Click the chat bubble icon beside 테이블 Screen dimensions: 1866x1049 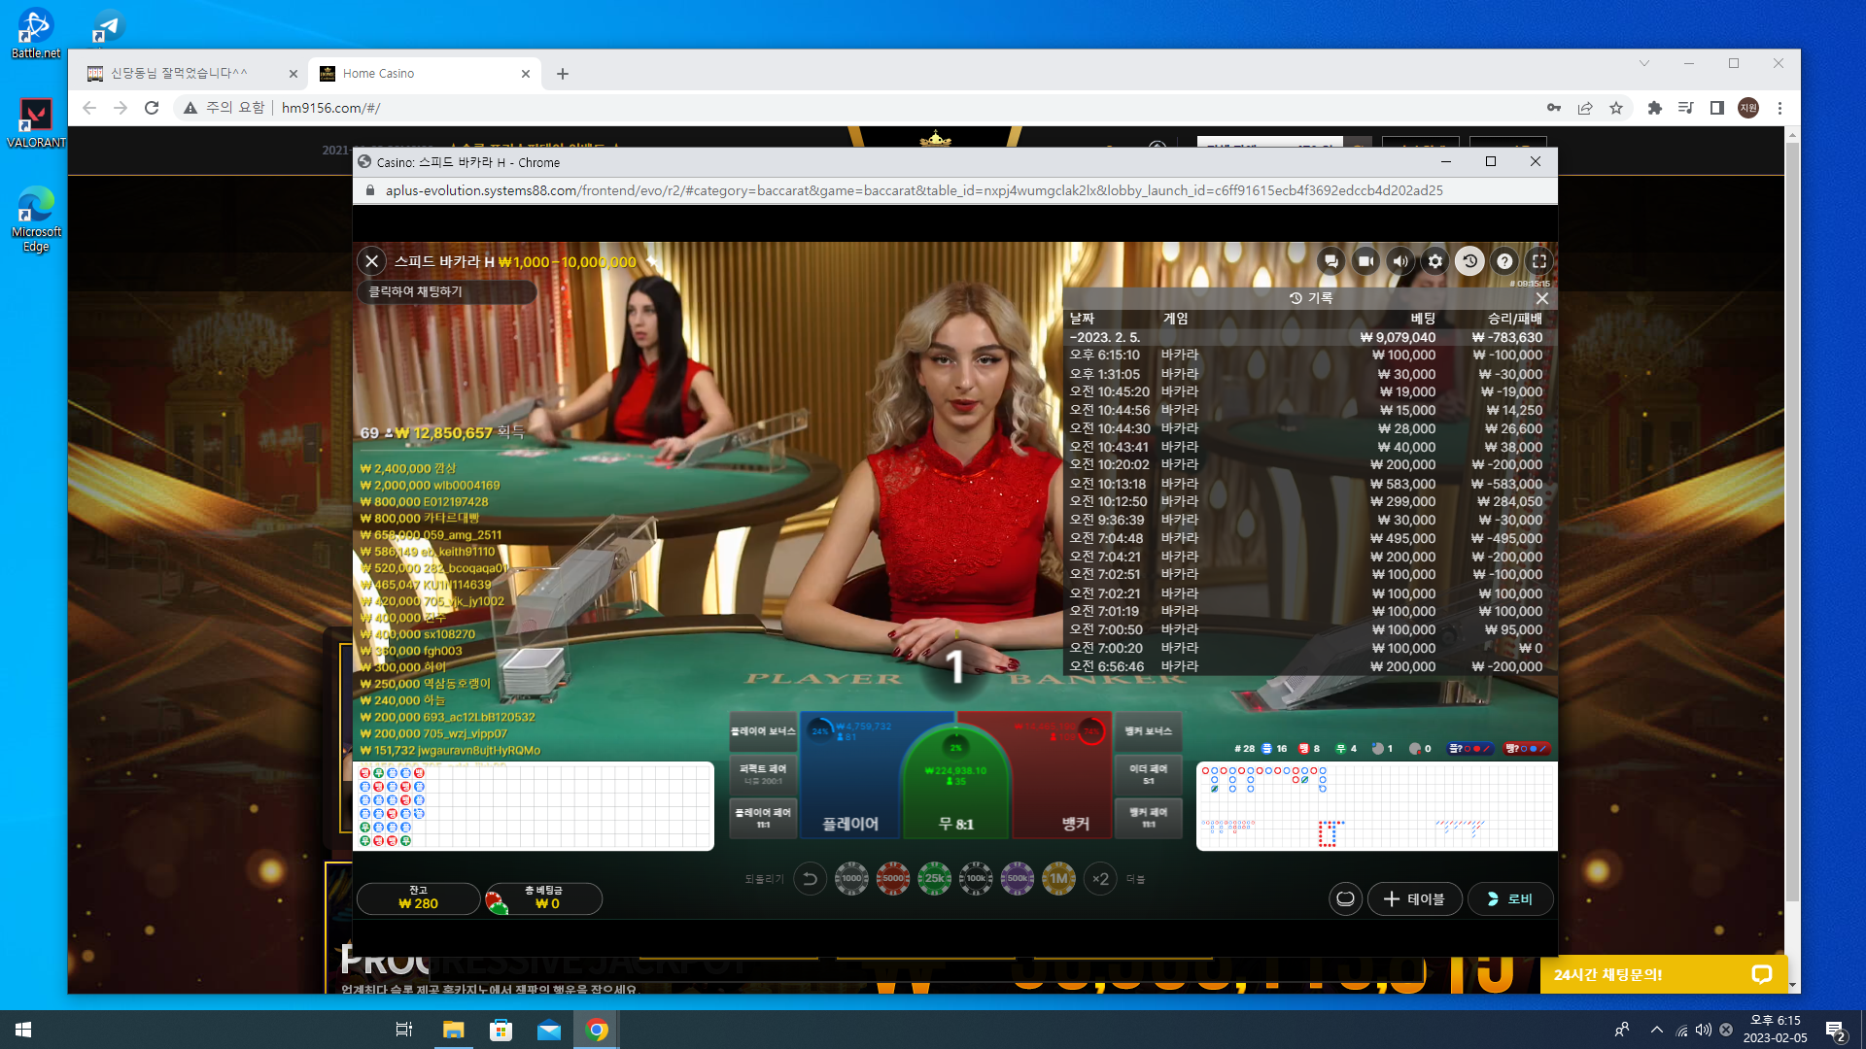click(1345, 899)
